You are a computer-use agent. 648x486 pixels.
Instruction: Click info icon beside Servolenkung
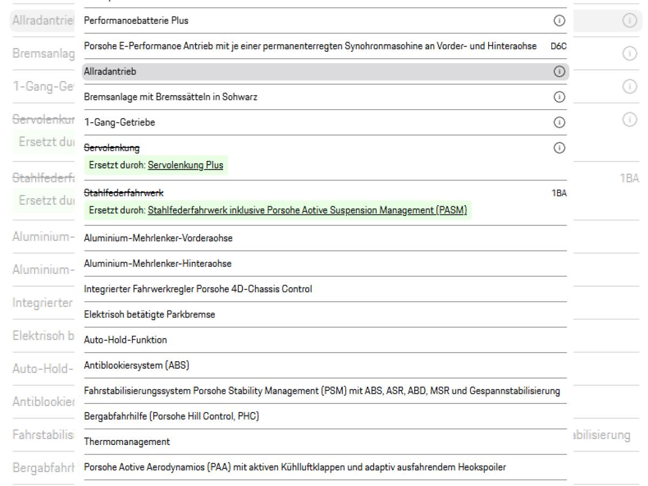[x=560, y=147]
